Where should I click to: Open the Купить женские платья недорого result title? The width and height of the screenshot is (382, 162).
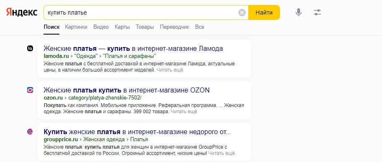[x=138, y=132]
